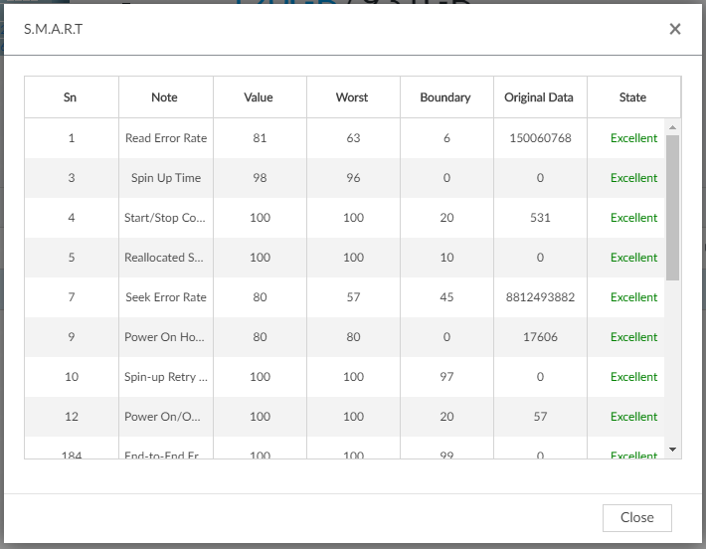Click the Close button at bottom
This screenshot has width=706, height=549.
coord(636,517)
